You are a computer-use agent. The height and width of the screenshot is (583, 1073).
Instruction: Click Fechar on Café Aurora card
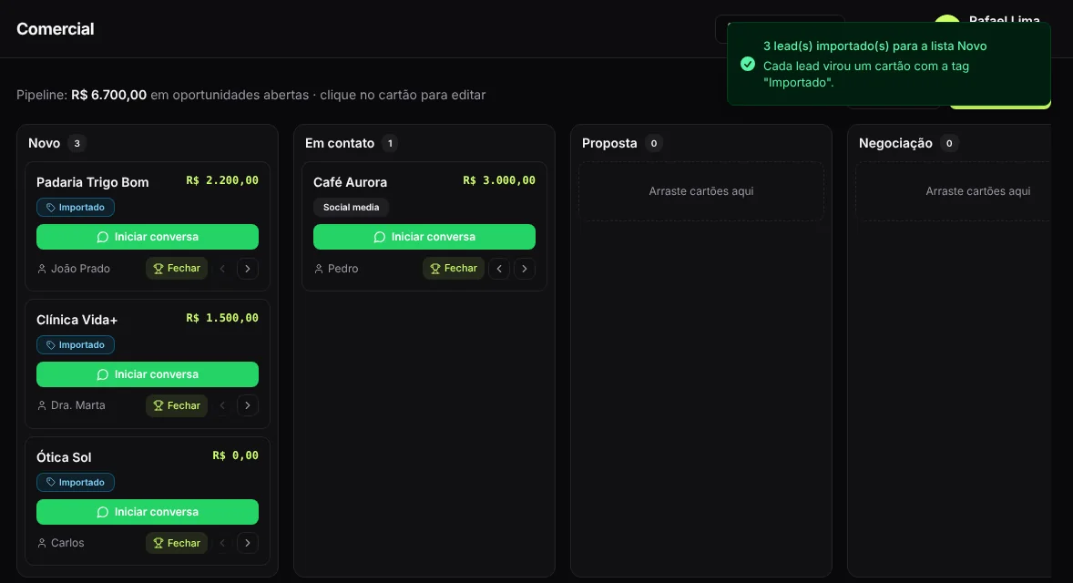453,268
